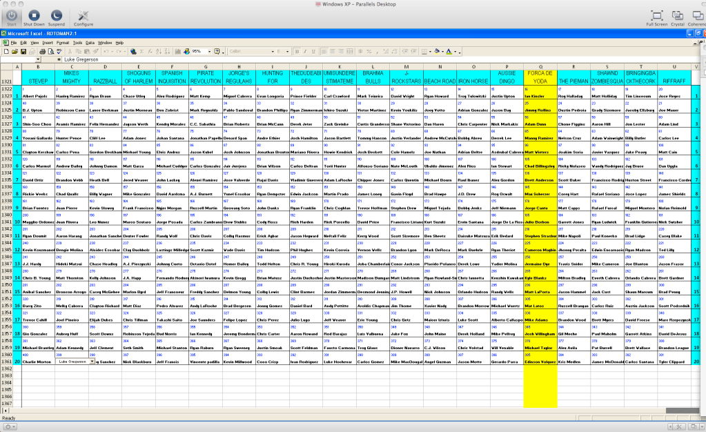Open the cell dropdown beside Luke Gregerson
Screen dimensions: 706x432
92,362
